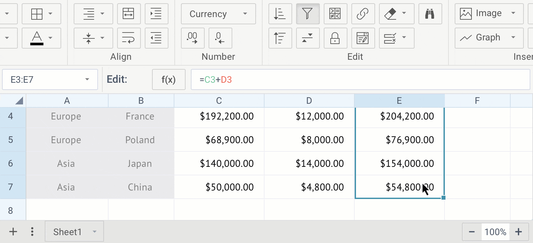Open the sheet options three-dot menu

(x=32, y=232)
